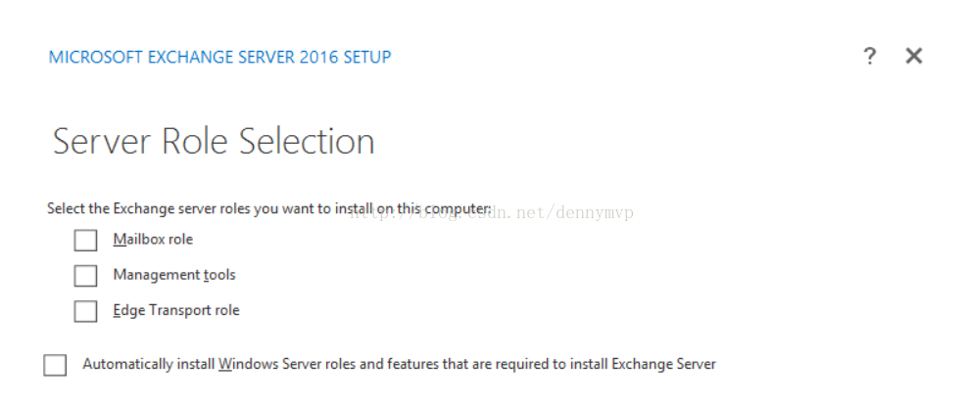Click the 'Select the Exchange server roles' instruction text
The width and height of the screenshot is (967, 403).
pyautogui.click(x=268, y=208)
